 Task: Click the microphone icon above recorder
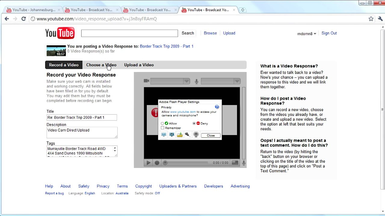pos(196,81)
